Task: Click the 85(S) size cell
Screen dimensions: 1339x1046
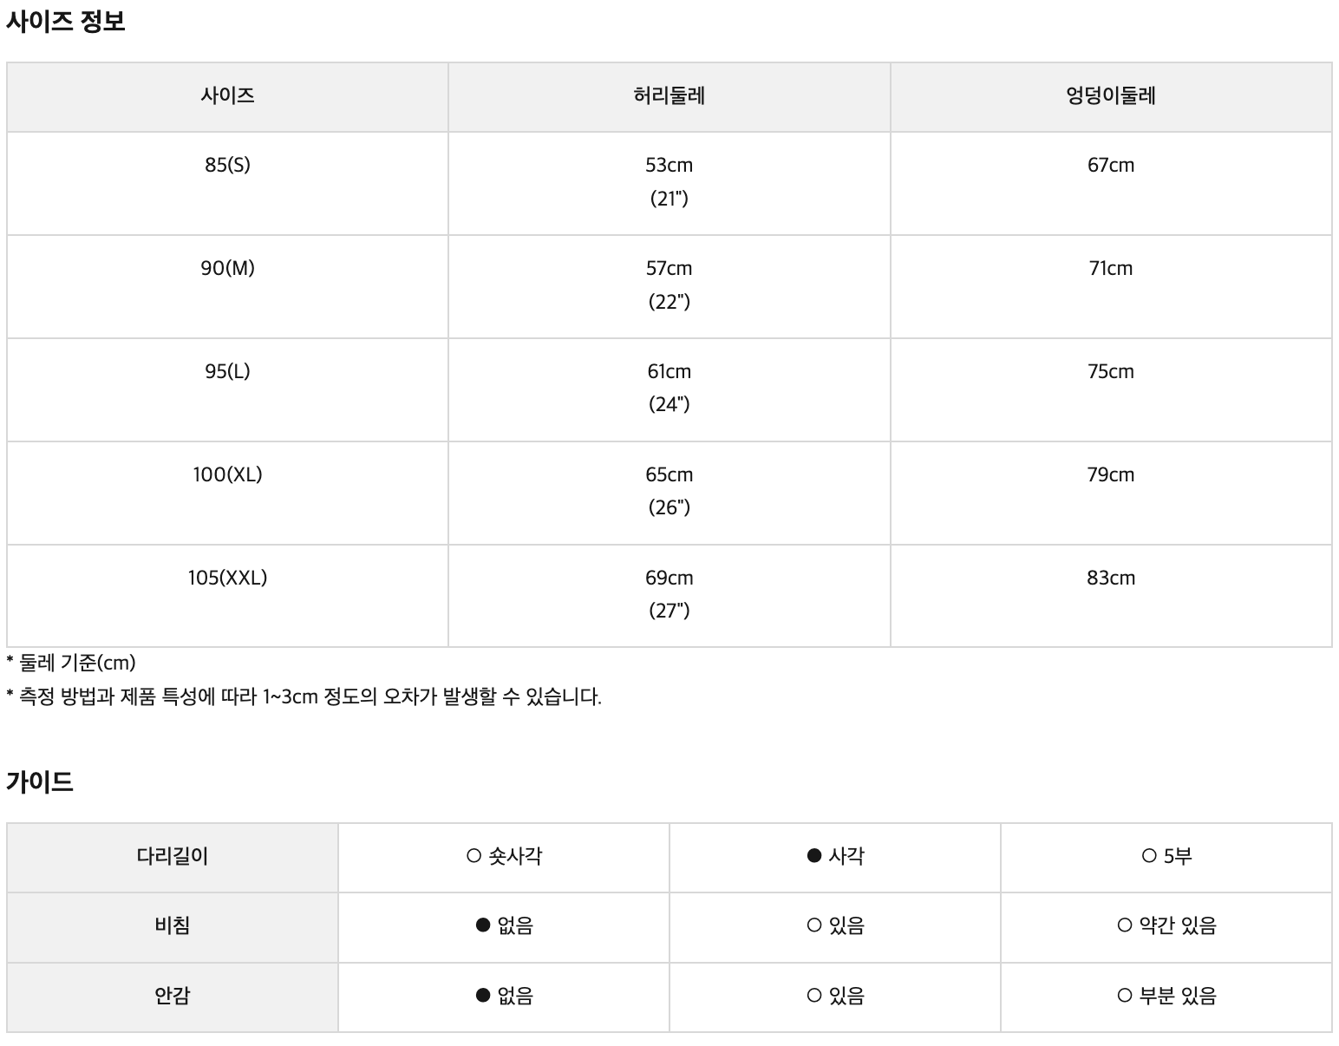Action: pyautogui.click(x=227, y=165)
